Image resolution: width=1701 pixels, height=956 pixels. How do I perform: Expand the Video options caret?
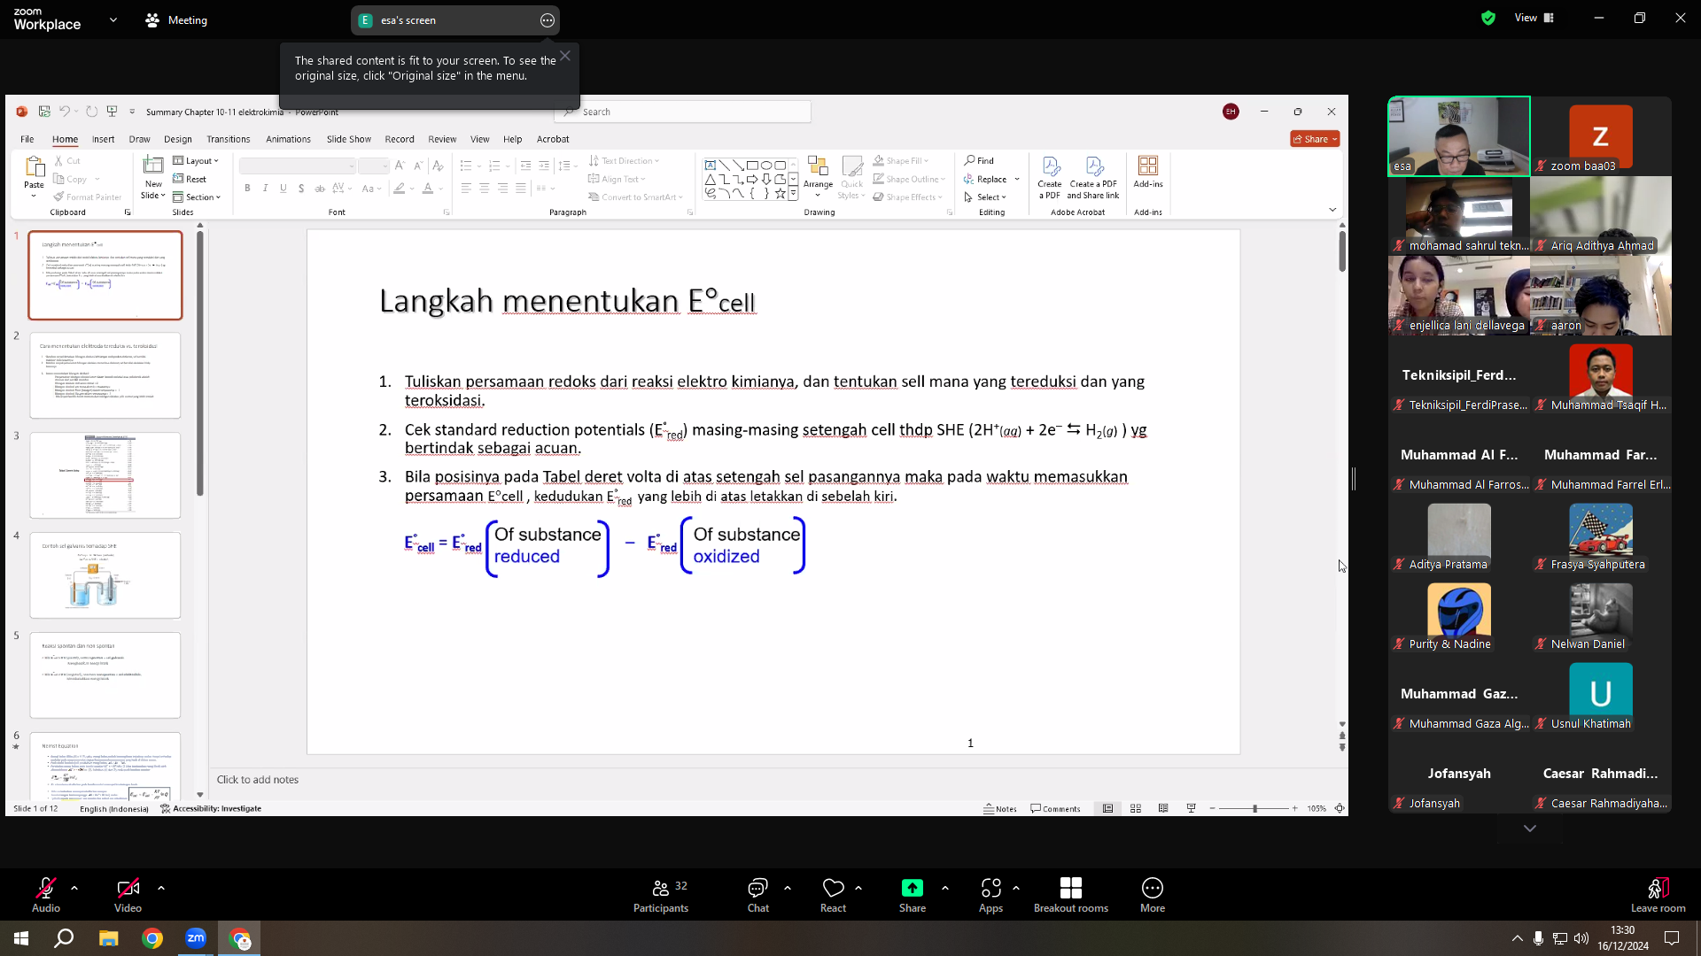161,887
